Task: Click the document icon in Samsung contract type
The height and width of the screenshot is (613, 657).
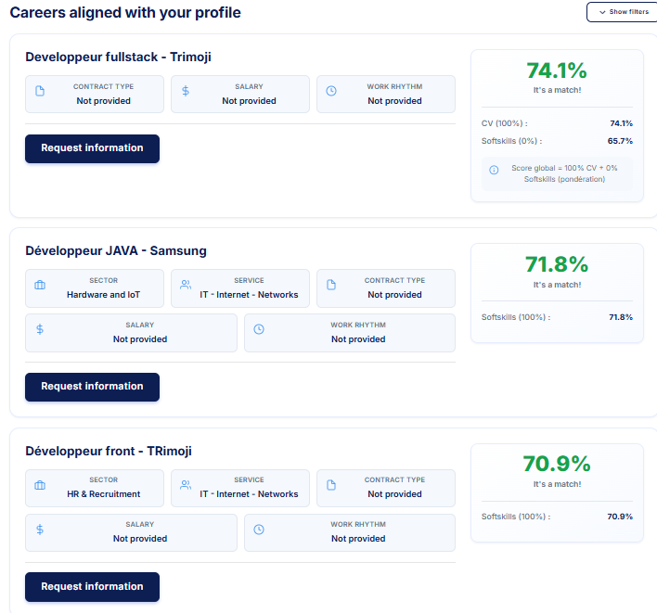Action: (331, 285)
